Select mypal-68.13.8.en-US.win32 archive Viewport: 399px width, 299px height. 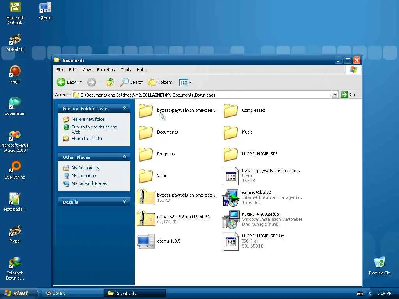(x=173, y=219)
